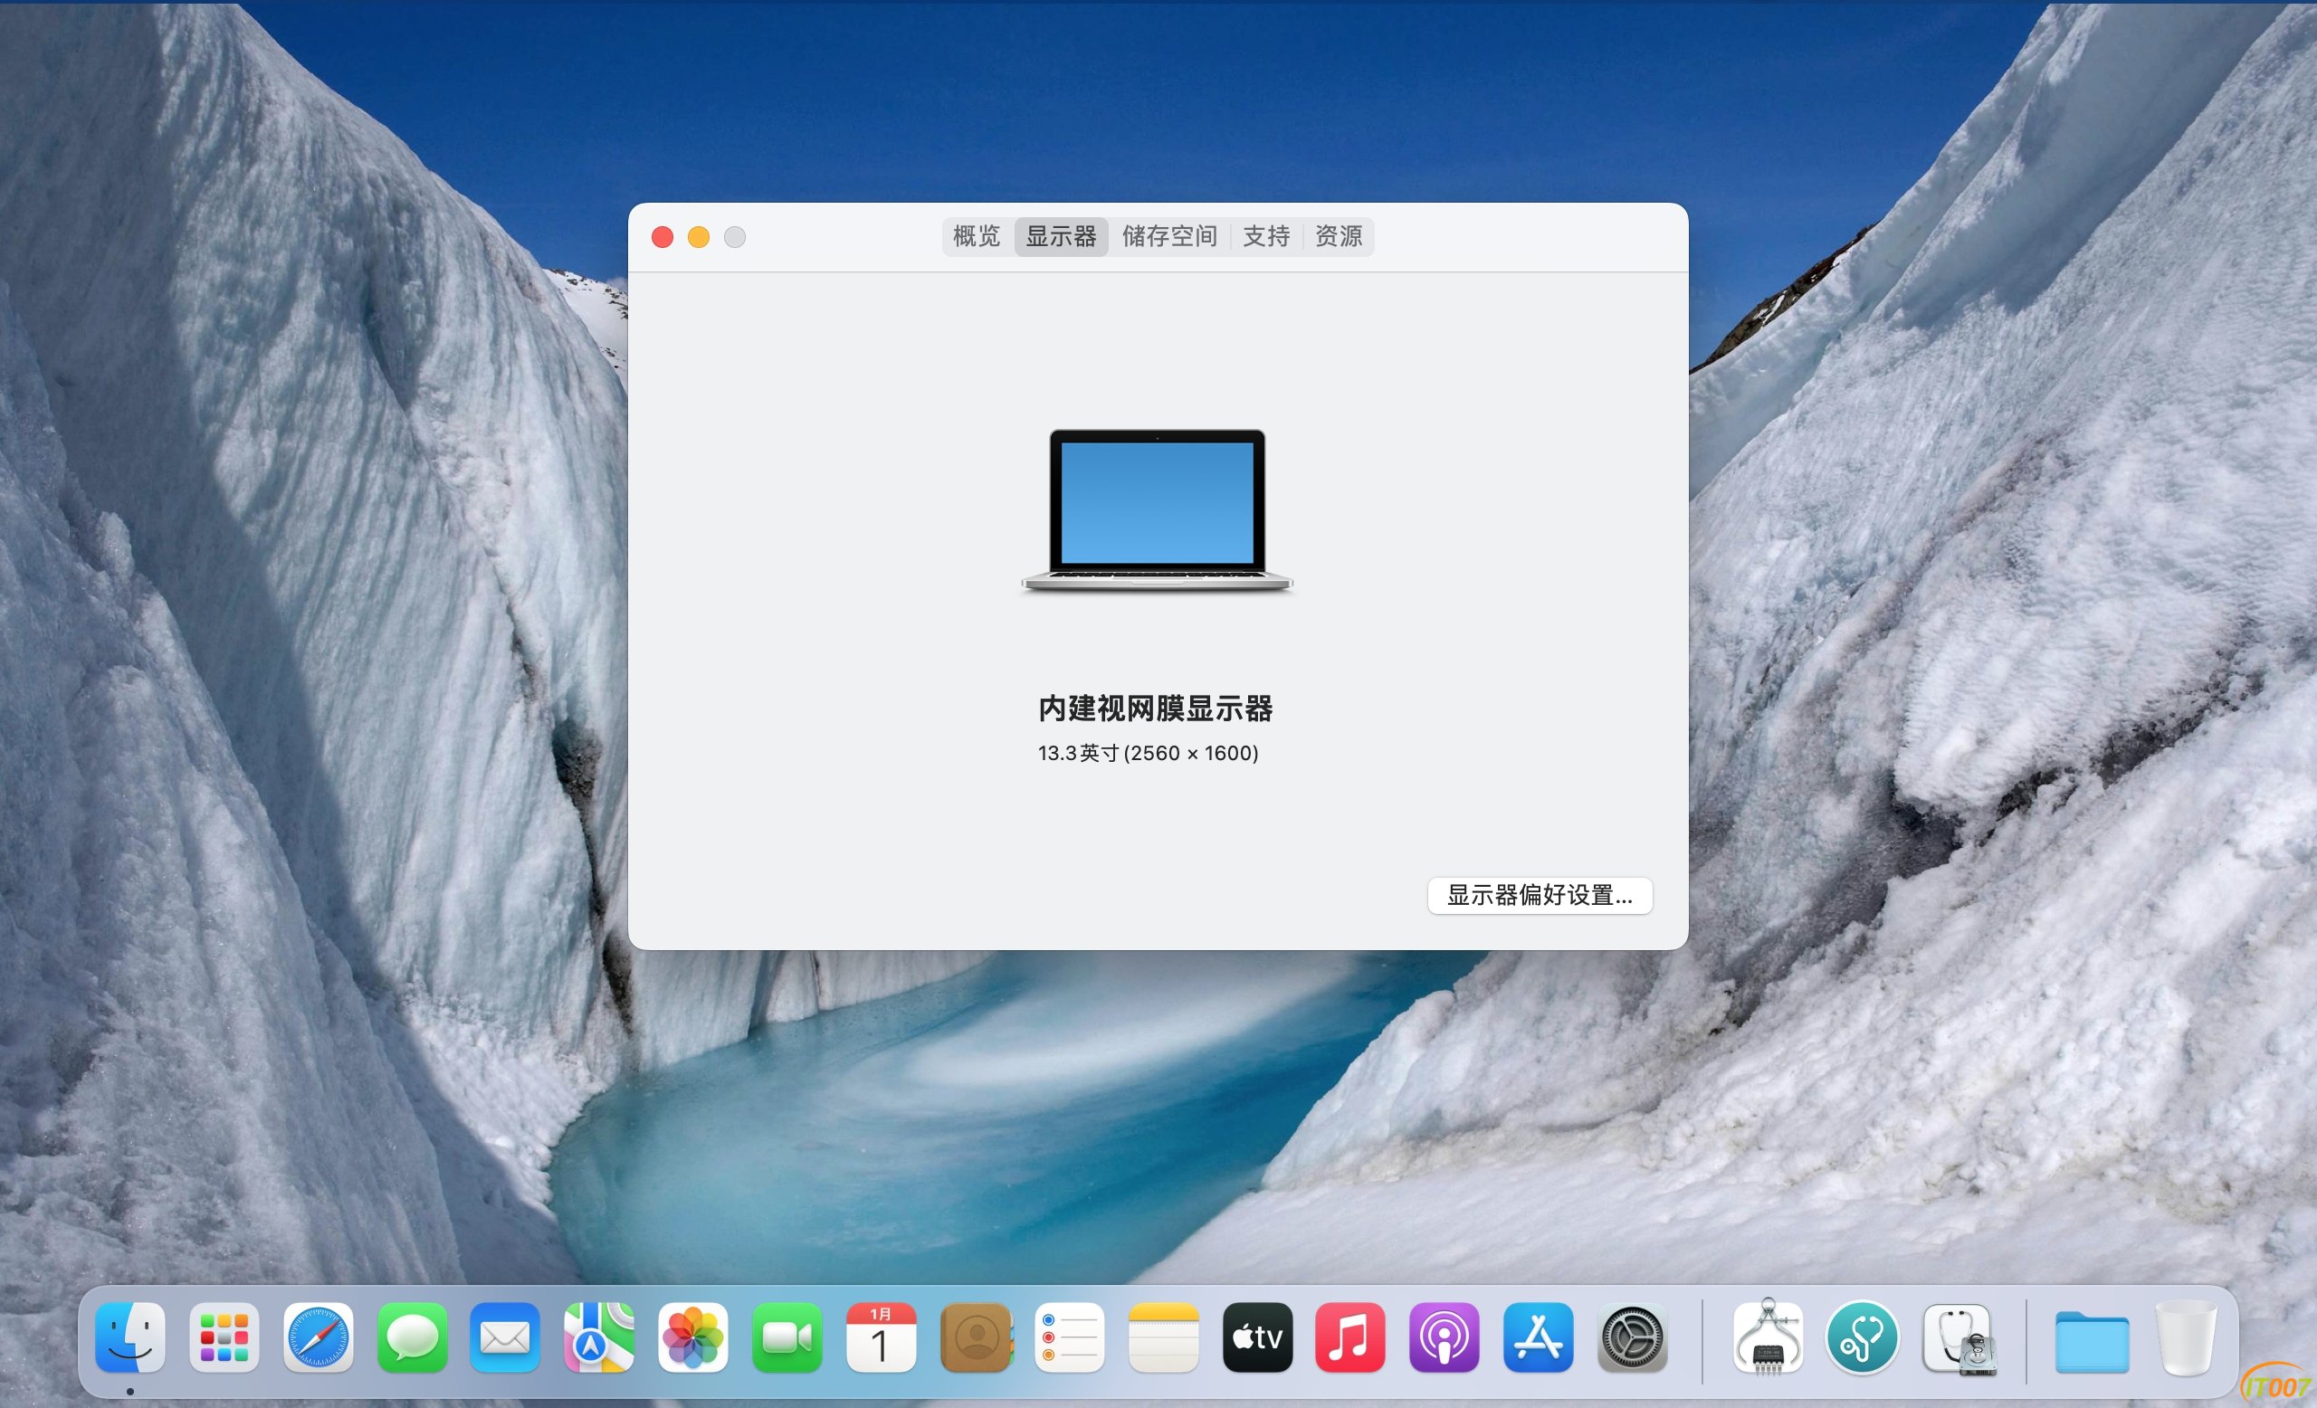Image resolution: width=2317 pixels, height=1408 pixels.
Task: Launch Maps from the dock
Action: pos(599,1337)
